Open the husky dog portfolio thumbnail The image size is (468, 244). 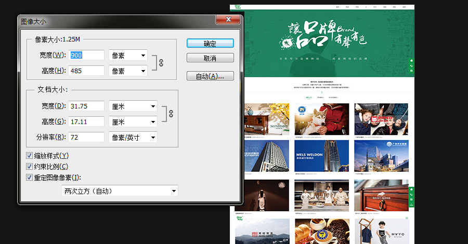click(x=322, y=119)
